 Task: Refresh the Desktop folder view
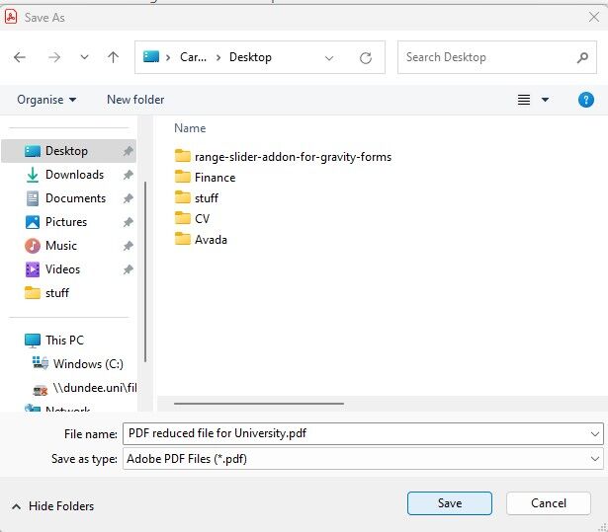coord(365,58)
